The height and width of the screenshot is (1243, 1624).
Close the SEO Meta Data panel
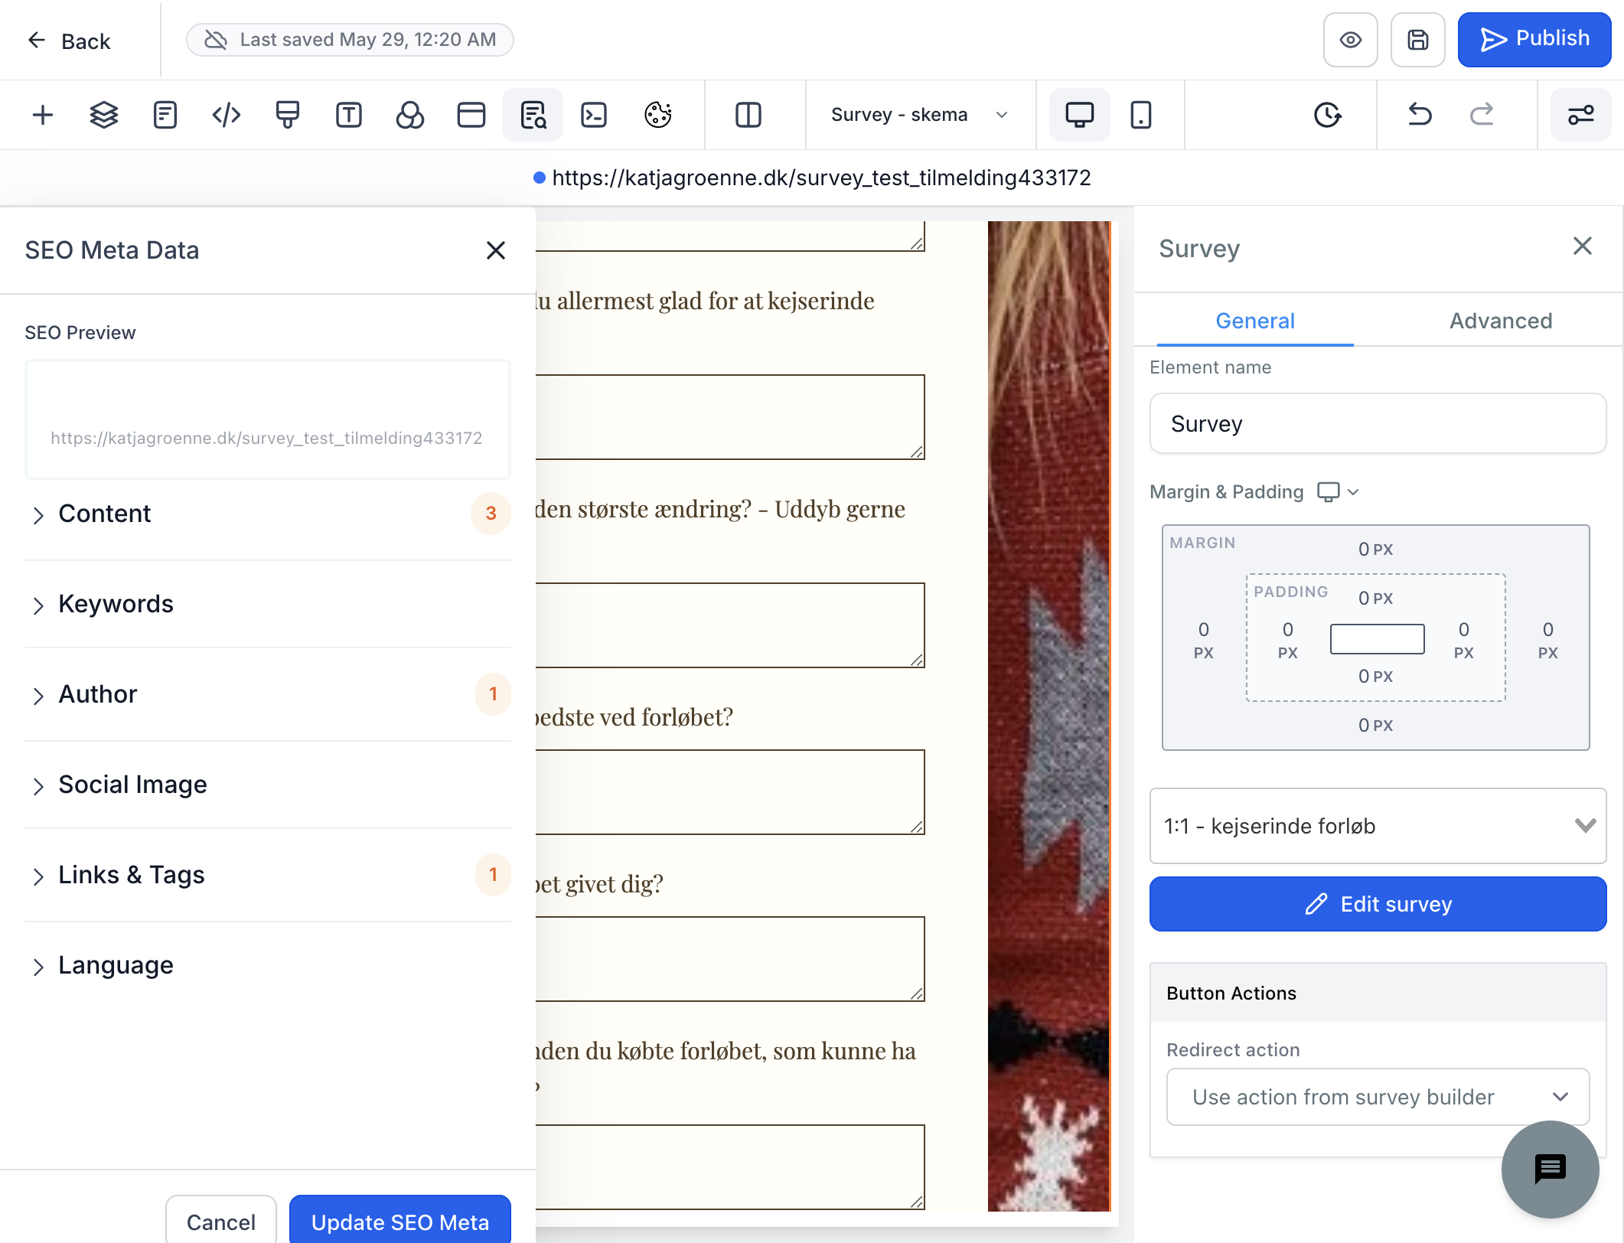click(496, 250)
